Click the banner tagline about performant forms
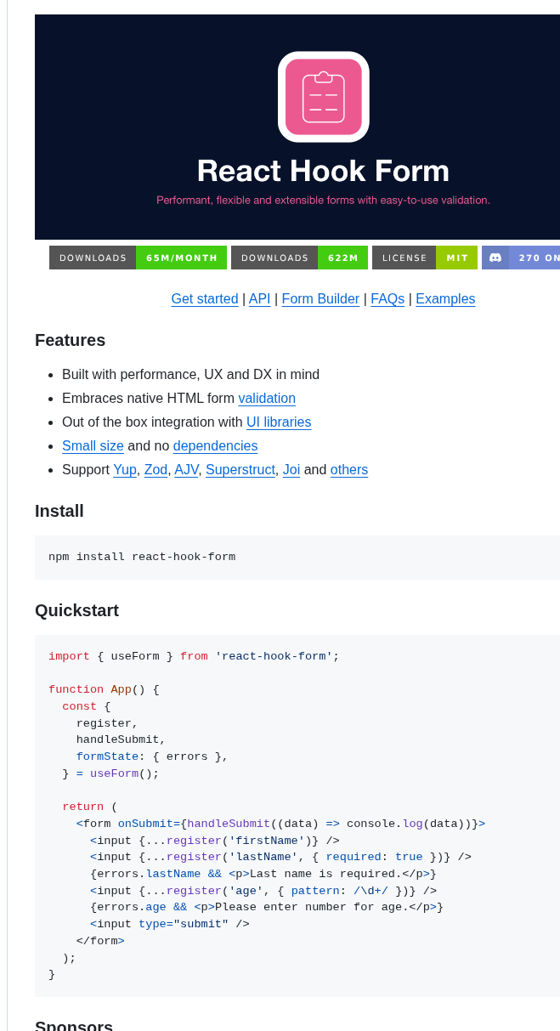 (x=323, y=200)
